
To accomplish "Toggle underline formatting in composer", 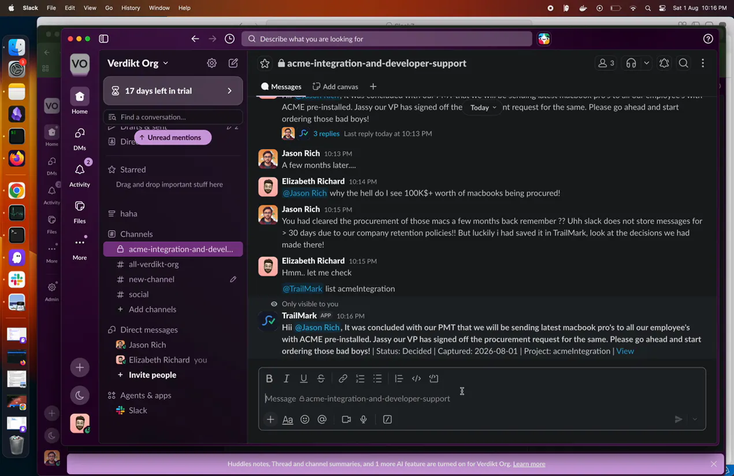I will [x=303, y=379].
